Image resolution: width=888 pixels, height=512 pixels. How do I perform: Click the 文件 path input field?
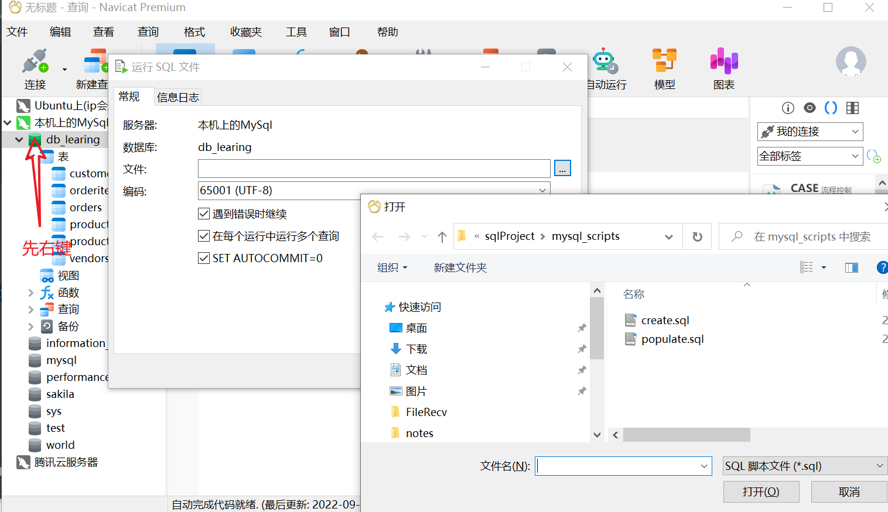(374, 169)
